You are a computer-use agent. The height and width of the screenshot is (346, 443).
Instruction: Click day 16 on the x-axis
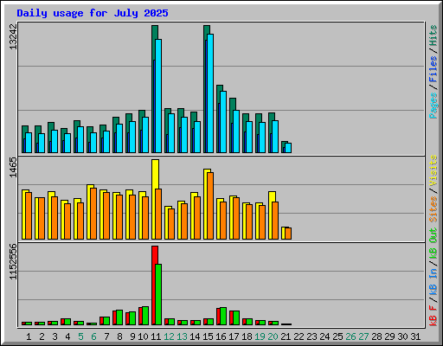click(221, 336)
